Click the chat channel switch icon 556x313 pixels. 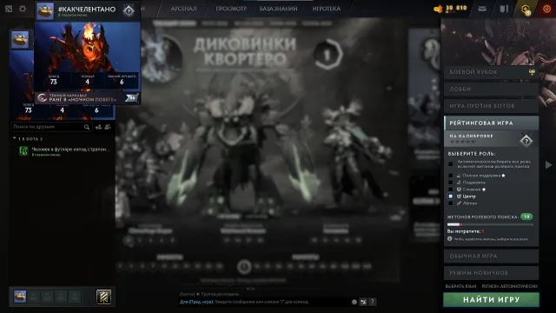[x=363, y=302]
